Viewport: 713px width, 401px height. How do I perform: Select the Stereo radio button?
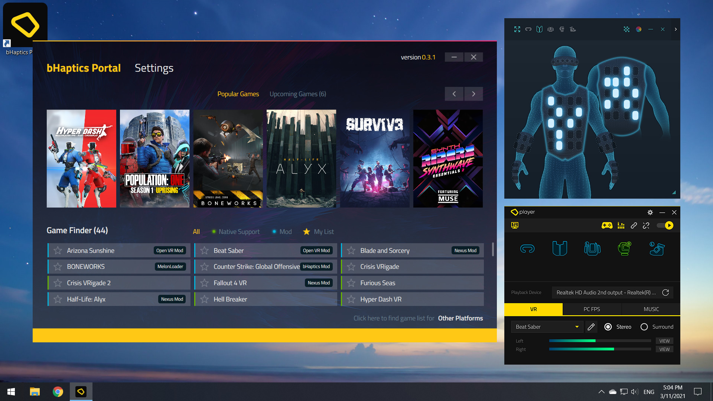608,327
